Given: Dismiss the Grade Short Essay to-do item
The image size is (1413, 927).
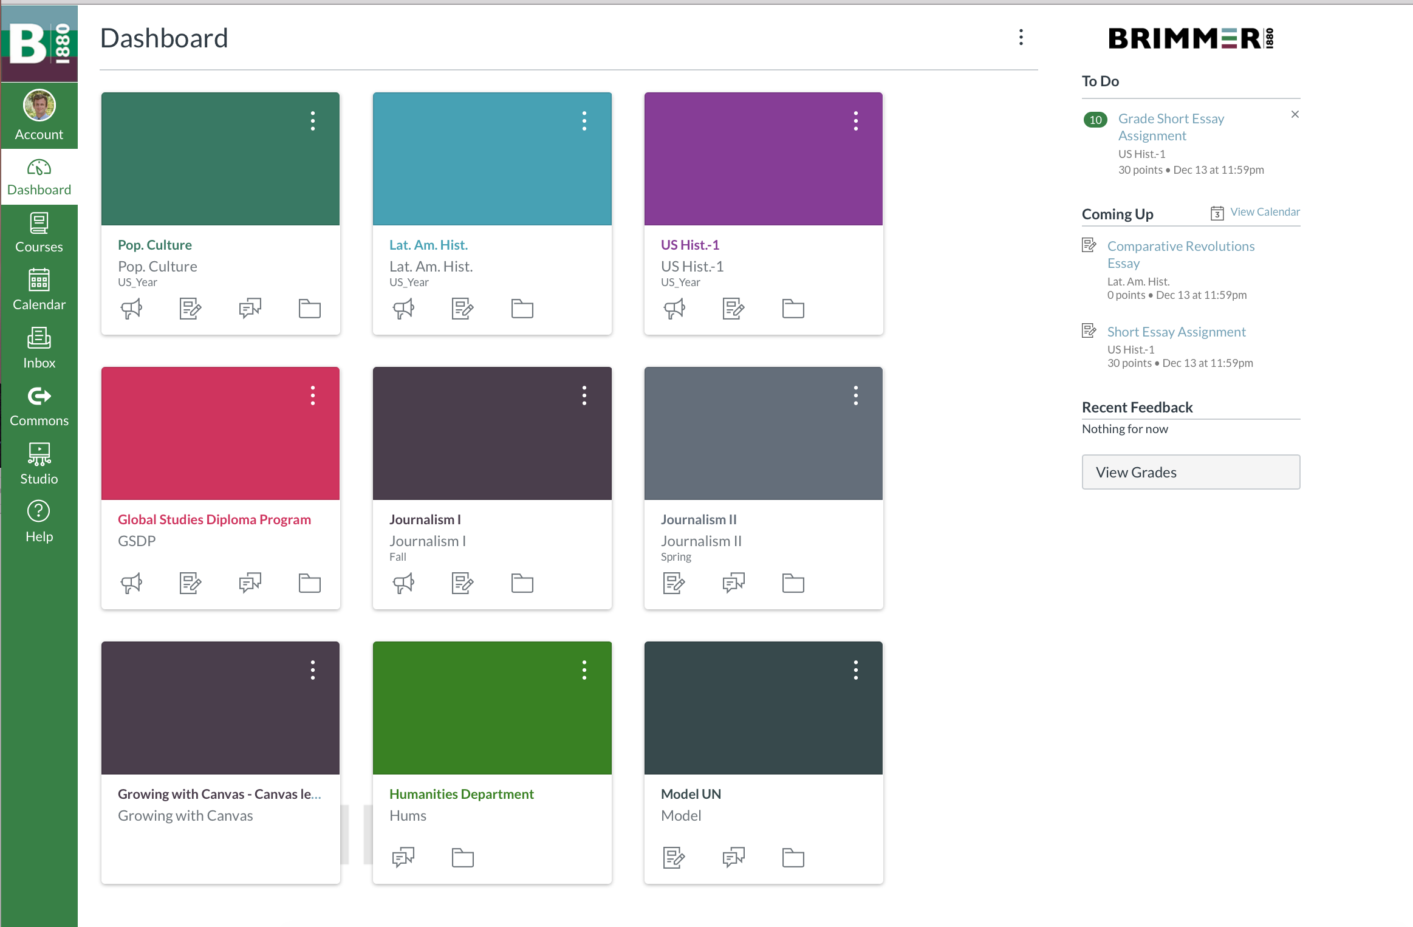Looking at the screenshot, I should (1295, 114).
